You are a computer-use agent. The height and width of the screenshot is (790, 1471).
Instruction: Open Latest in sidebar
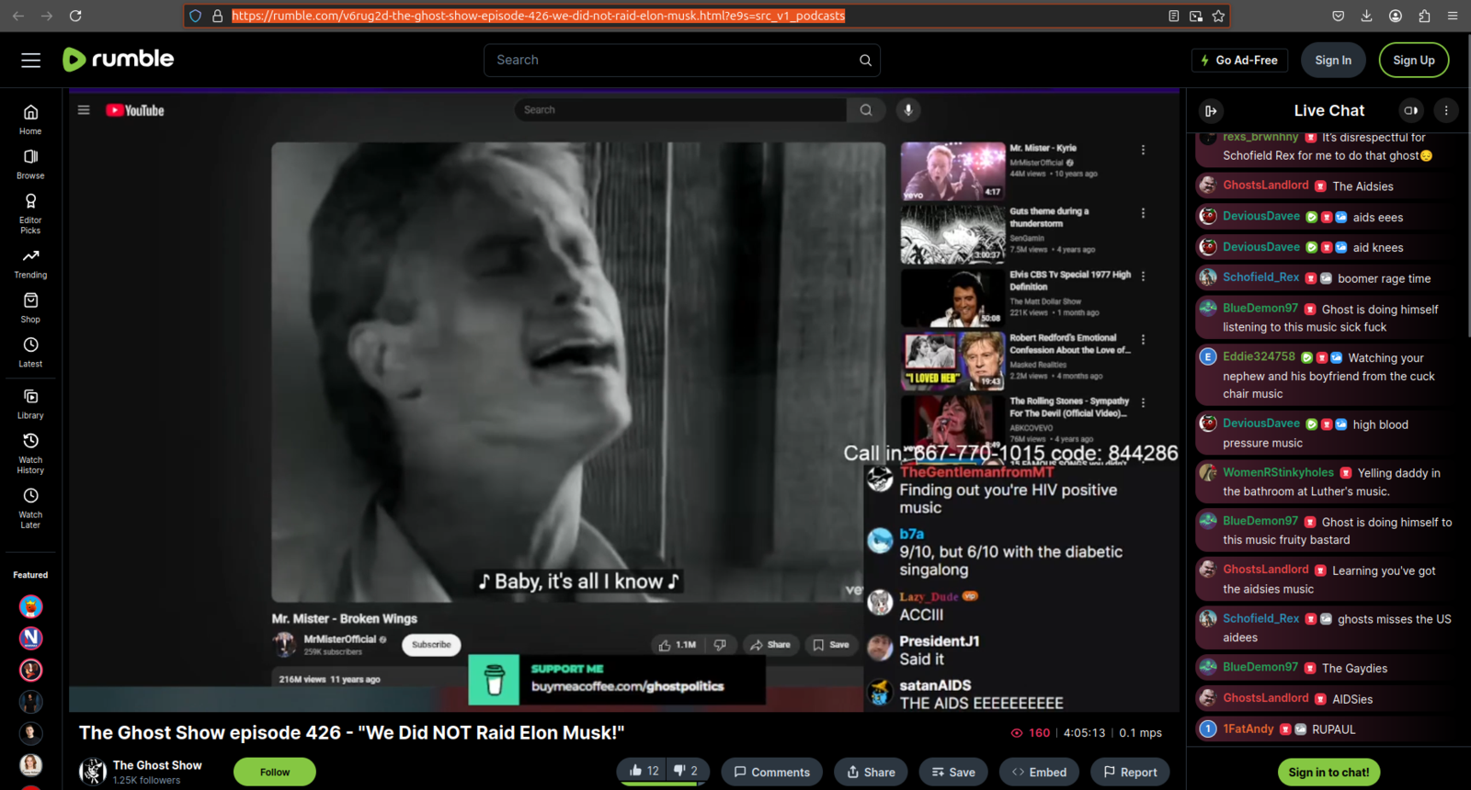[30, 353]
